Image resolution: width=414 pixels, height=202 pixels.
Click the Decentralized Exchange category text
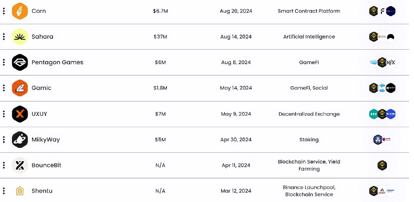coord(309,114)
